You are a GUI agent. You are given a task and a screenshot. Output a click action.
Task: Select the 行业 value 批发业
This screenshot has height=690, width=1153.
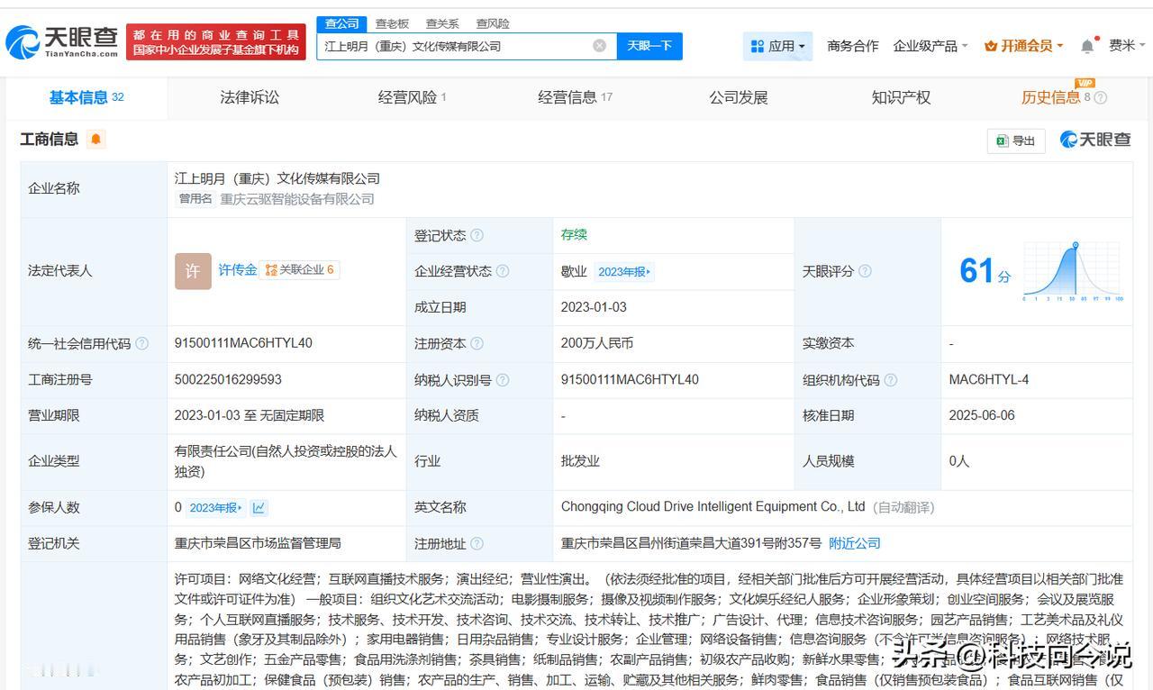coord(580,461)
